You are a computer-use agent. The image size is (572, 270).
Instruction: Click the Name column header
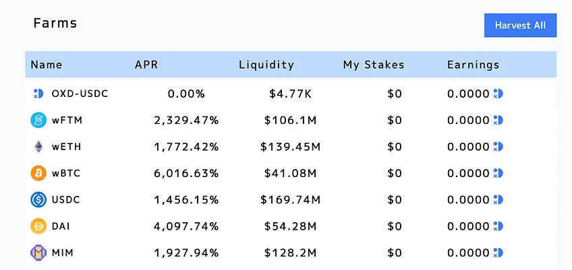pyautogui.click(x=47, y=65)
